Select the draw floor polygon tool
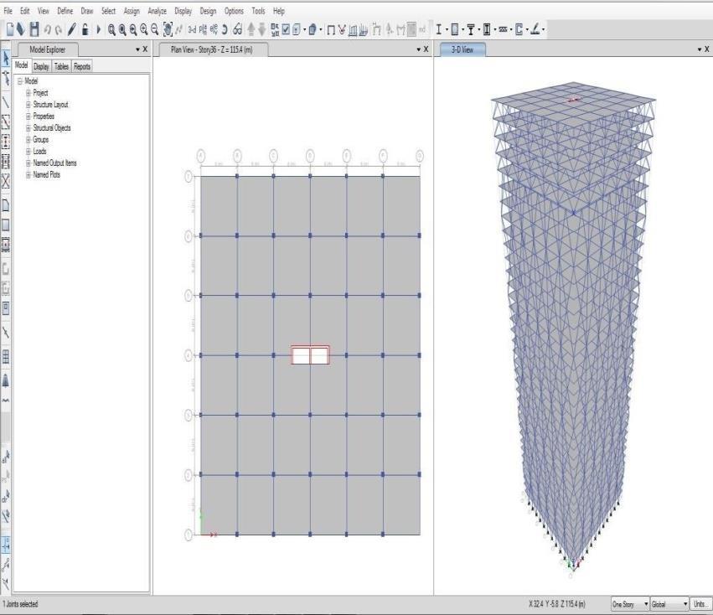This screenshot has width=713, height=615. 6,205
